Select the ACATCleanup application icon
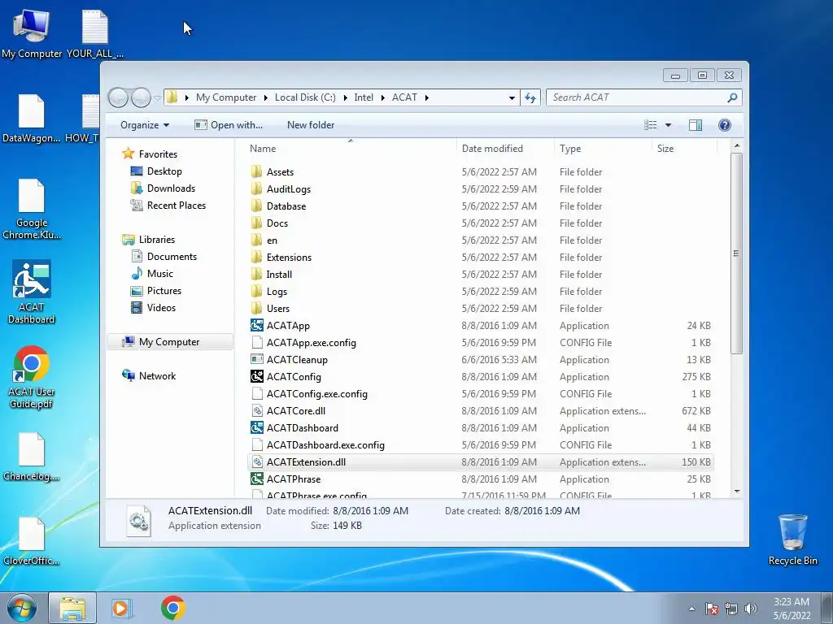The width and height of the screenshot is (833, 624). [x=257, y=359]
